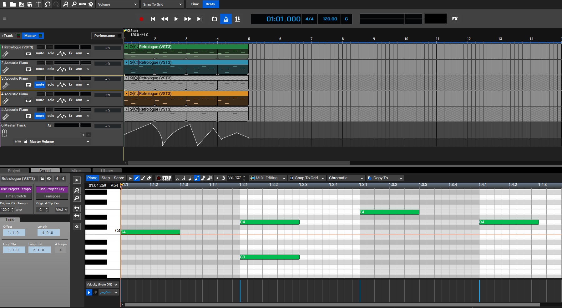Click the synth instrument image on track 4

pos(5,101)
